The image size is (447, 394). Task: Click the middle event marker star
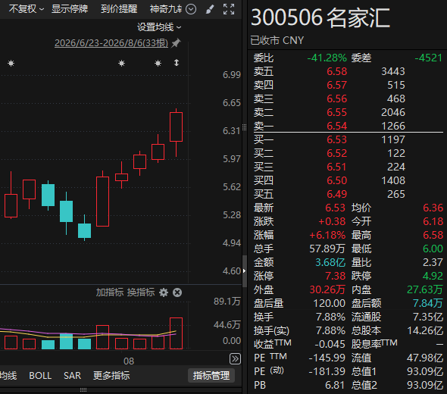pyautogui.click(x=121, y=64)
